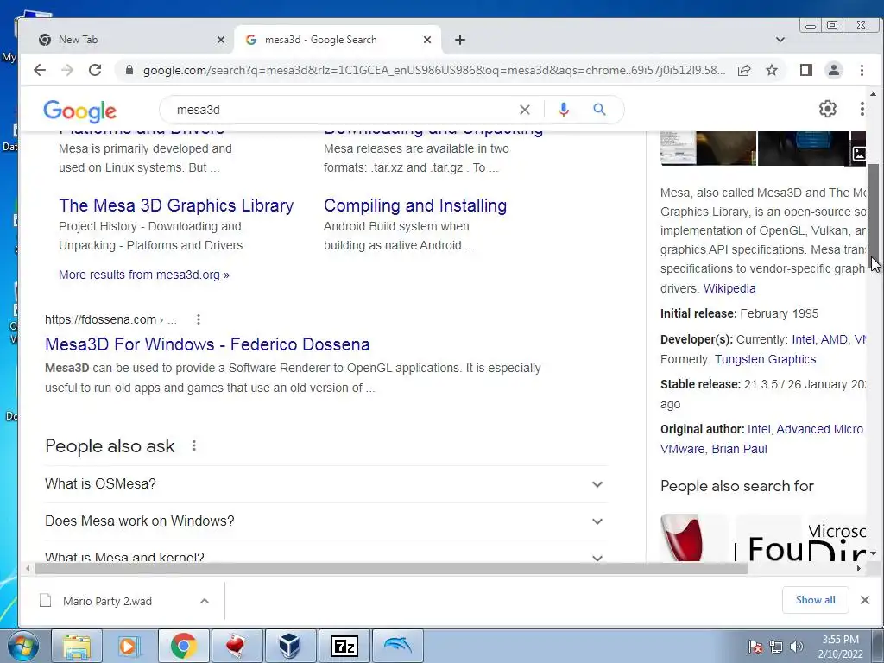884x663 pixels.
Task: Dismiss the downloads bar
Action: [x=865, y=600]
